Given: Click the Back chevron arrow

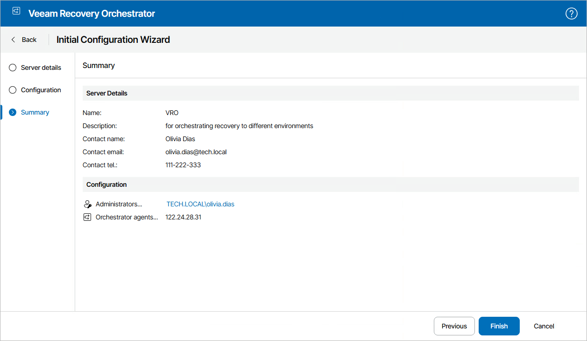Looking at the screenshot, I should click(x=13, y=40).
